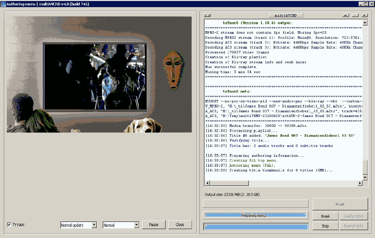The width and height of the screenshot is (375, 238).
Task: Click the "< >" toggle button above the log
Action: (x=207, y=15)
